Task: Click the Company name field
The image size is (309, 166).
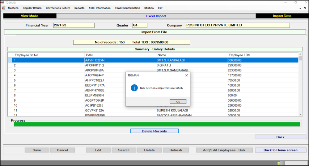Action: pos(238,25)
